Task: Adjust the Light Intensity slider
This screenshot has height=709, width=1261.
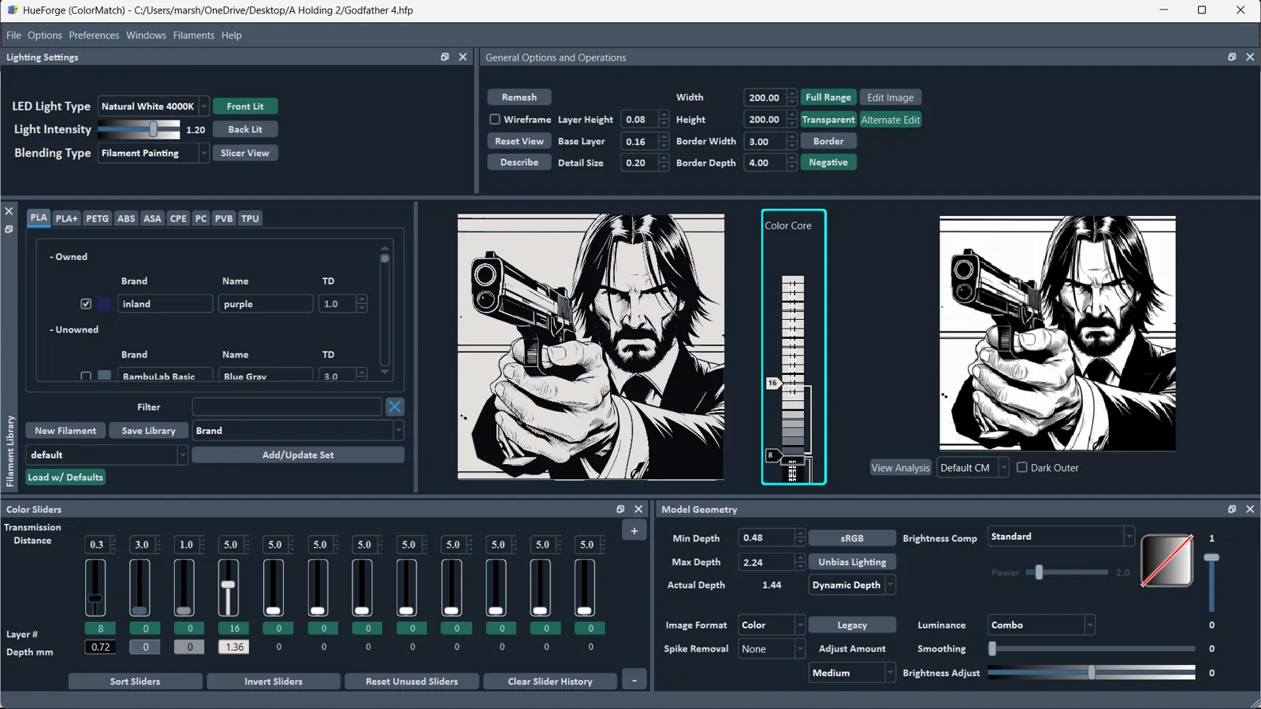Action: 154,129
